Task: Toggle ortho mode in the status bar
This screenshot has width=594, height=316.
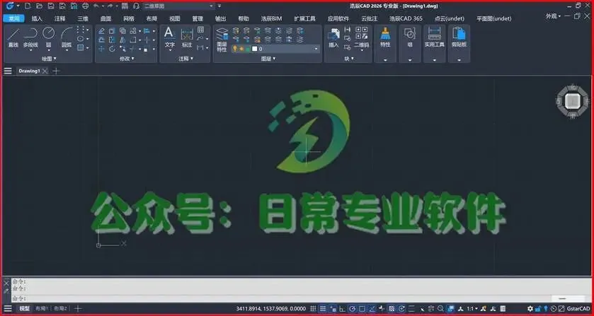Action: (x=343, y=309)
